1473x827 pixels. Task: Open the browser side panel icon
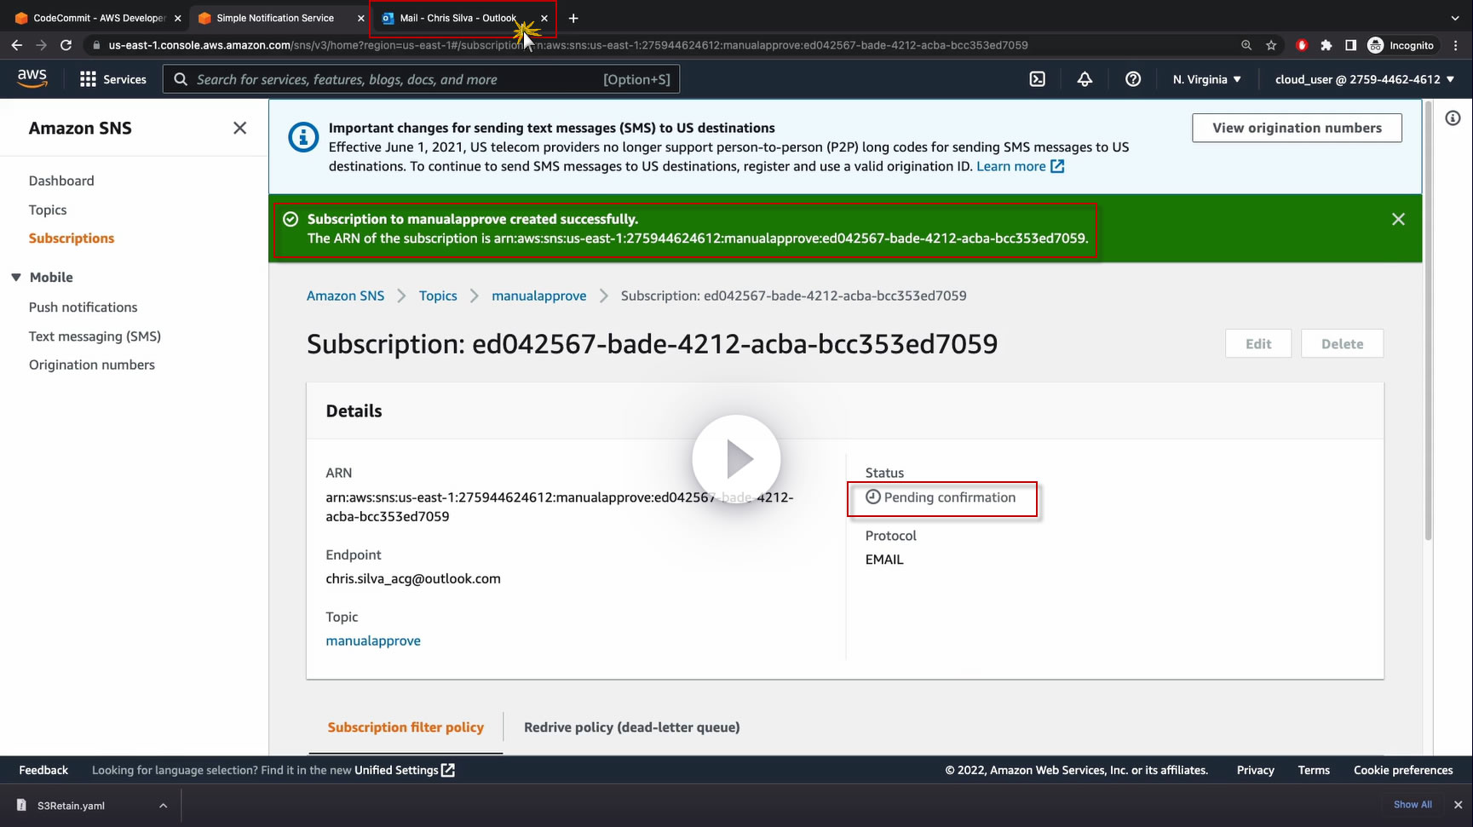pyautogui.click(x=1350, y=45)
